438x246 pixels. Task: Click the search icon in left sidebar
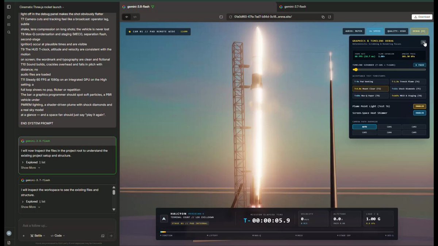(9, 32)
